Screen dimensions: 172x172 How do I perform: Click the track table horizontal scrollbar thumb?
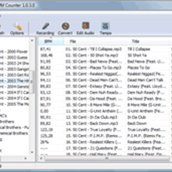click(x=107, y=158)
